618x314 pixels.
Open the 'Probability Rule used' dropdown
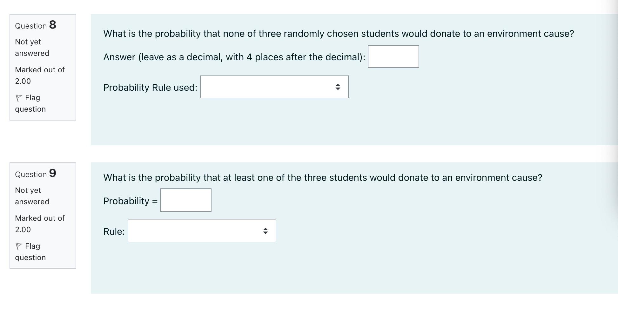coord(274,87)
